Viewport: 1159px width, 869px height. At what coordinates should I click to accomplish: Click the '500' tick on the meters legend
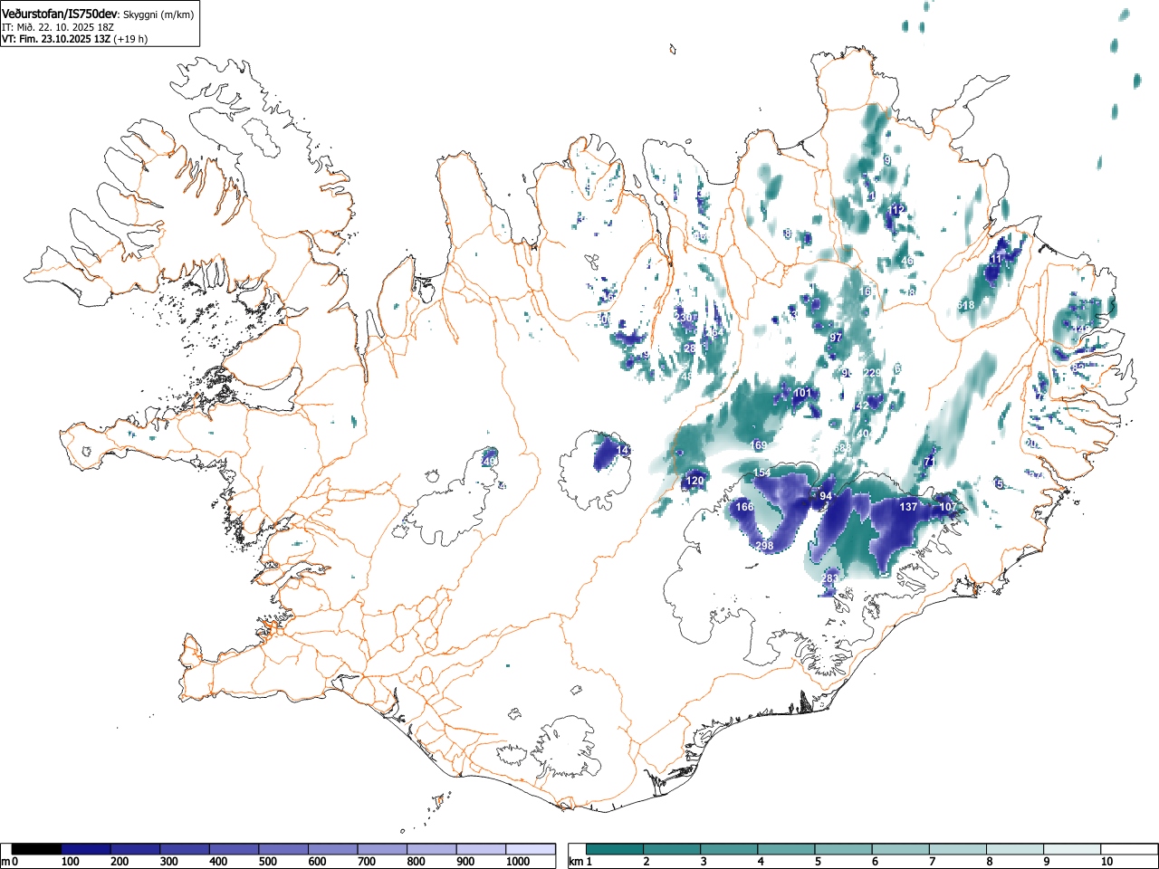point(267,862)
